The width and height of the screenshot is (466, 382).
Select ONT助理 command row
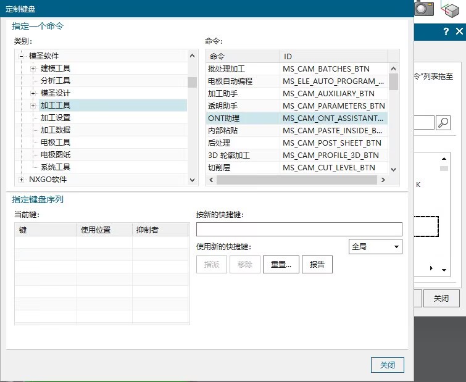[x=297, y=118]
